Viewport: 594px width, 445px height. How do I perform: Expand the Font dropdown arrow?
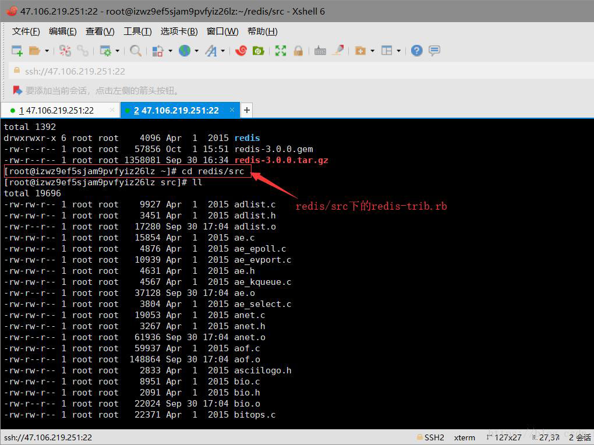[x=222, y=51]
